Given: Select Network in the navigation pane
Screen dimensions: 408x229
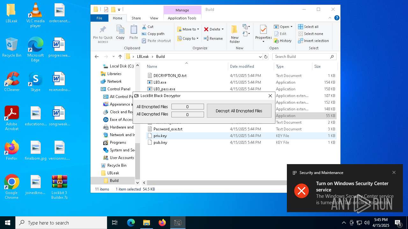Looking at the screenshot, I should [111, 81].
